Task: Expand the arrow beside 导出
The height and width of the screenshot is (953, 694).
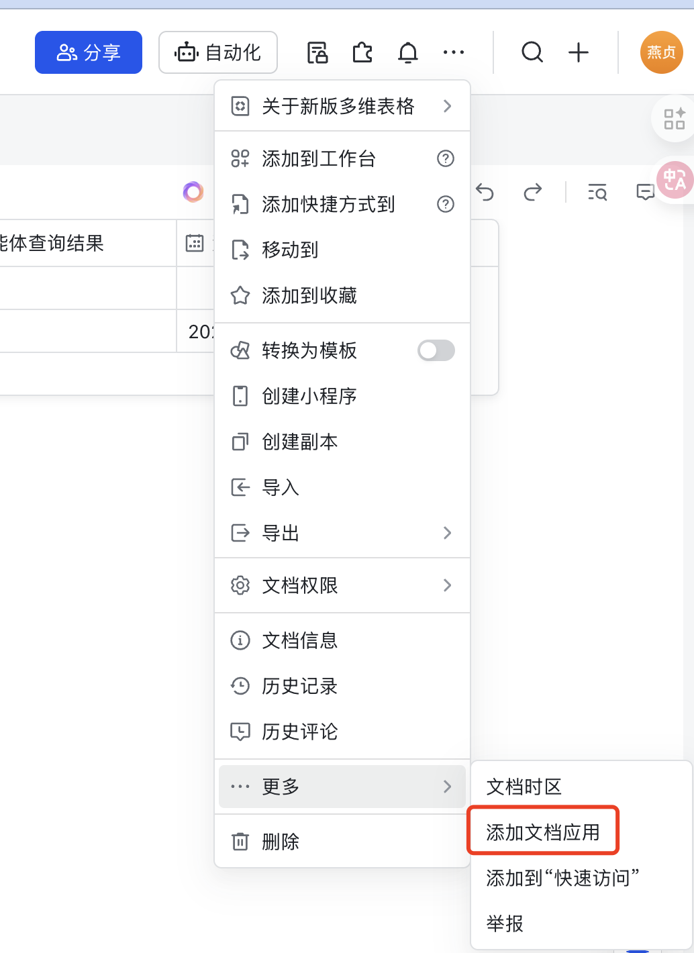Action: [447, 533]
